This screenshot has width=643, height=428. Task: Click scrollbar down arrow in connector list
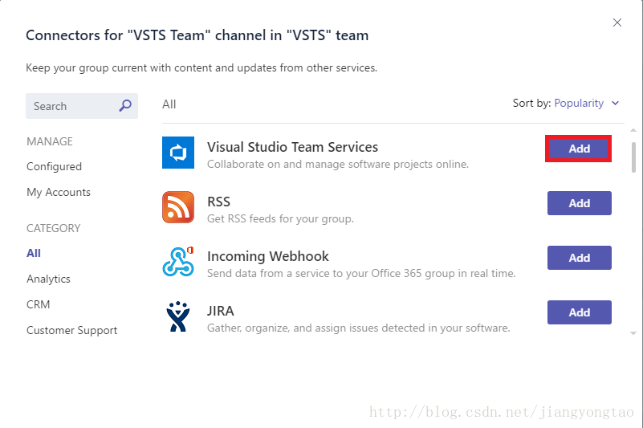[633, 333]
